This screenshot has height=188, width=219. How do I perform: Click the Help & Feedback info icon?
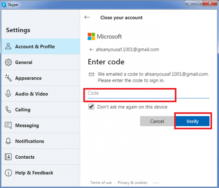pos(8,172)
